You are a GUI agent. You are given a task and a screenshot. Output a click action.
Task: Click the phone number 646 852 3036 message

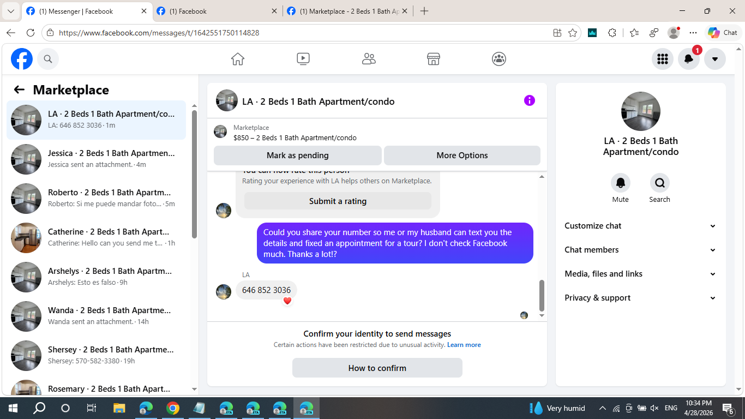coord(267,290)
